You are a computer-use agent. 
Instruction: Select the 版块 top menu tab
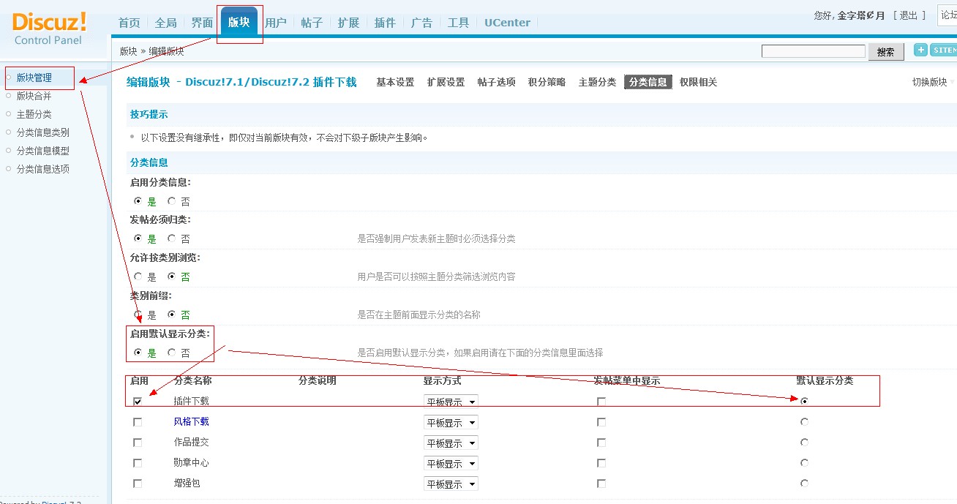(239, 22)
